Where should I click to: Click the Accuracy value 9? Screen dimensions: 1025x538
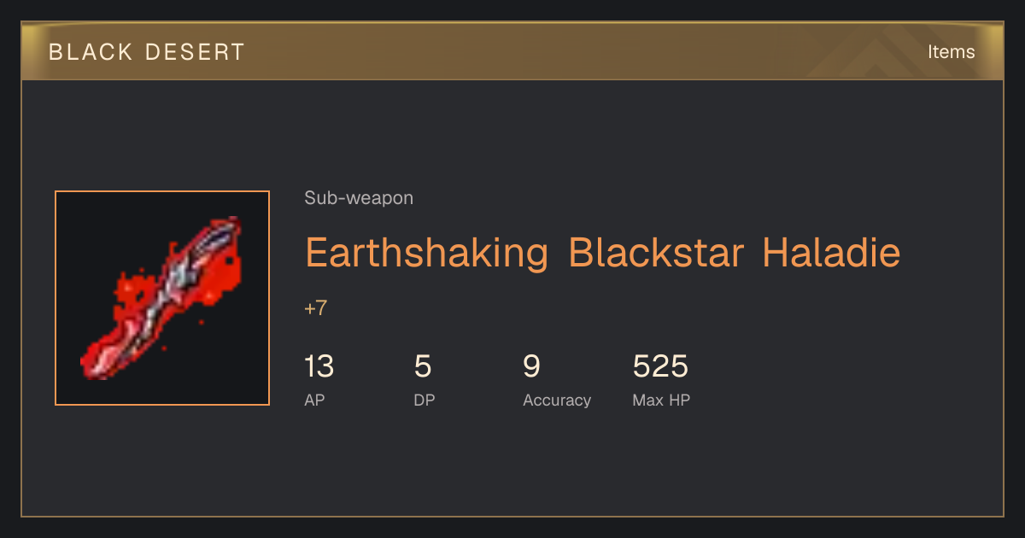pos(531,367)
